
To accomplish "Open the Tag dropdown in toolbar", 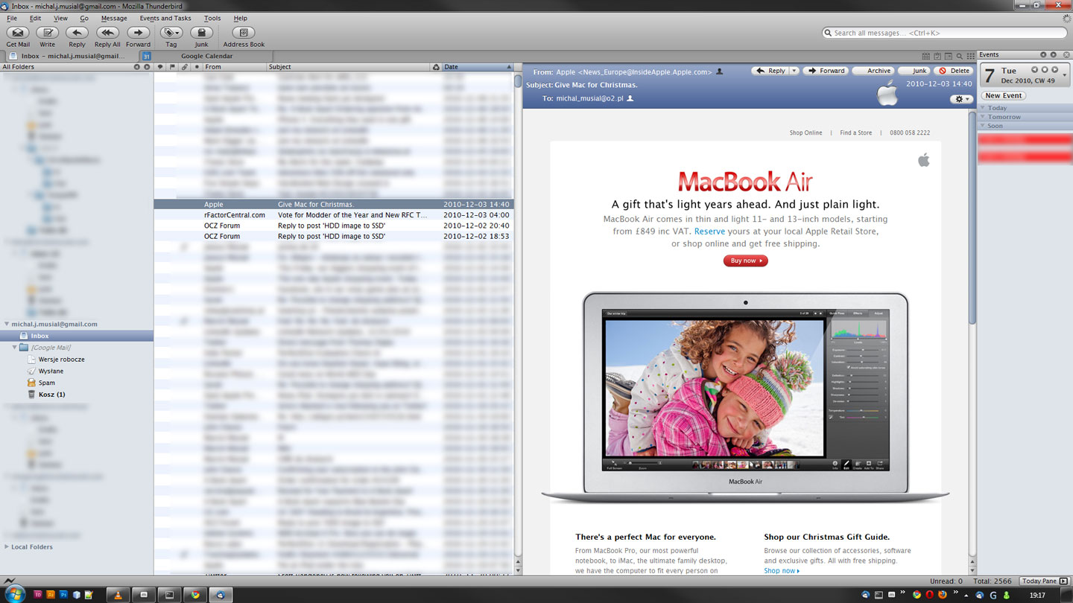I will (x=171, y=33).
